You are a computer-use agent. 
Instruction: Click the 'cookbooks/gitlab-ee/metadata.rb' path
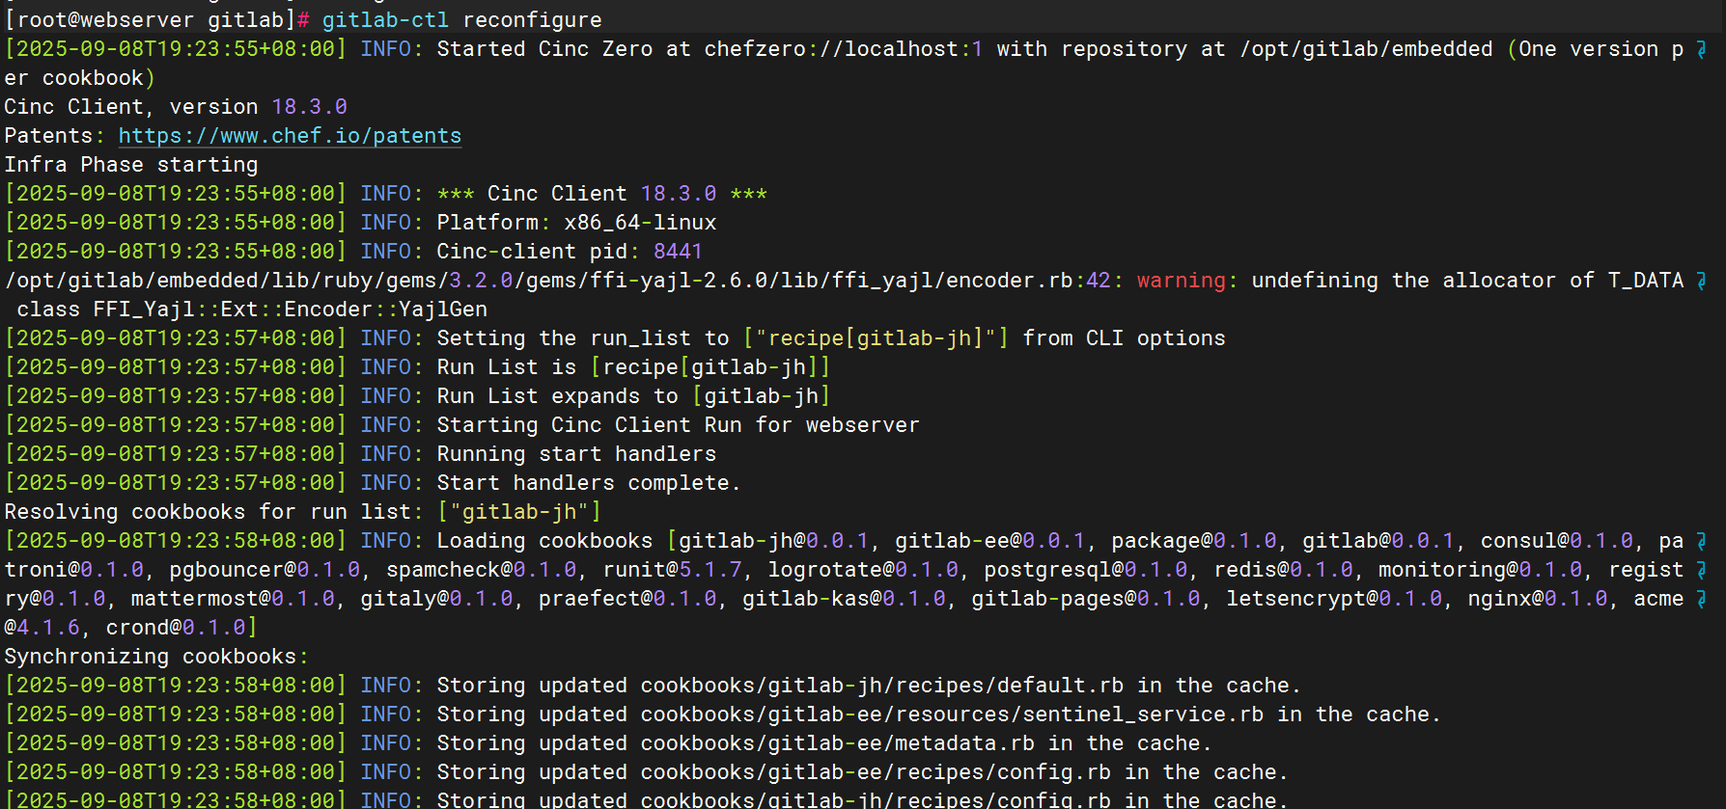pyautogui.click(x=838, y=743)
